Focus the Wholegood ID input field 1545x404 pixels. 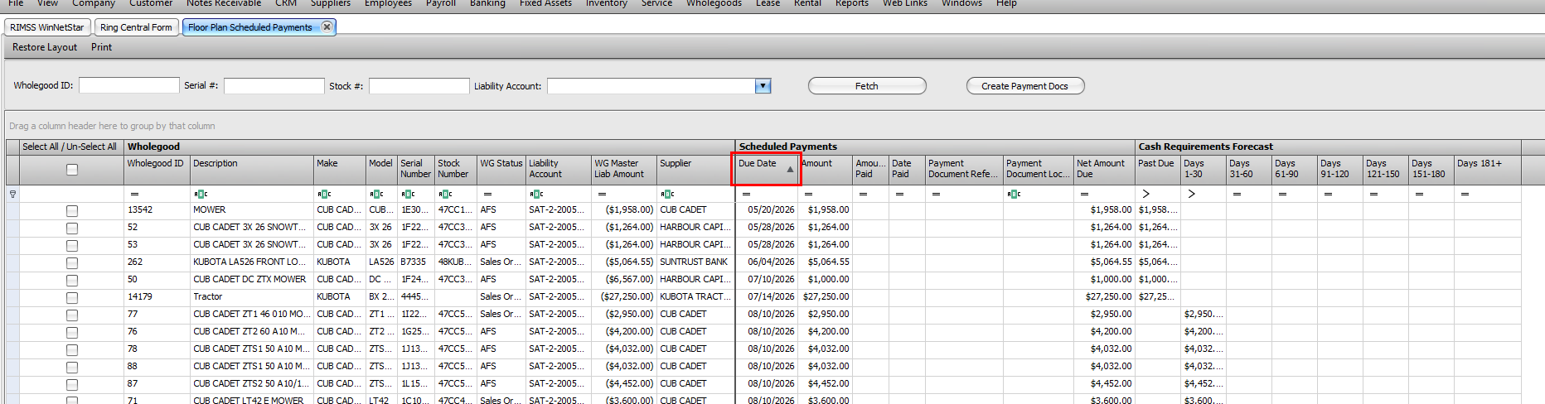coord(129,85)
